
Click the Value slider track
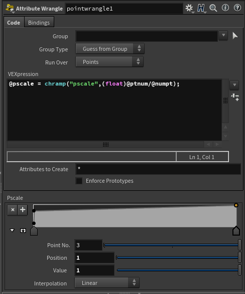[x=178, y=270]
